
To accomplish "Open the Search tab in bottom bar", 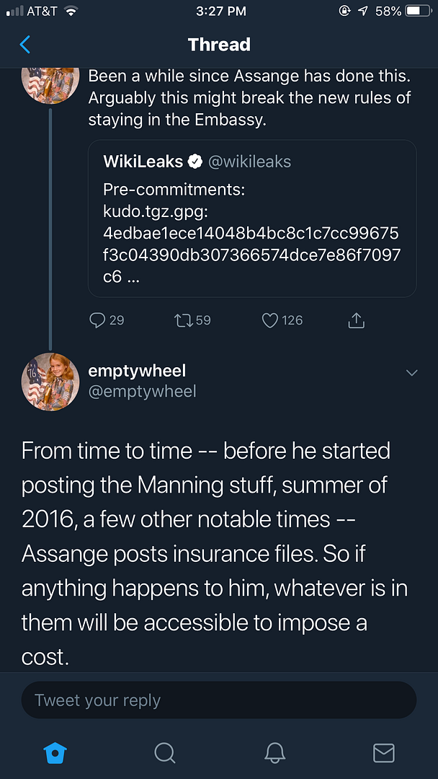I will (165, 753).
